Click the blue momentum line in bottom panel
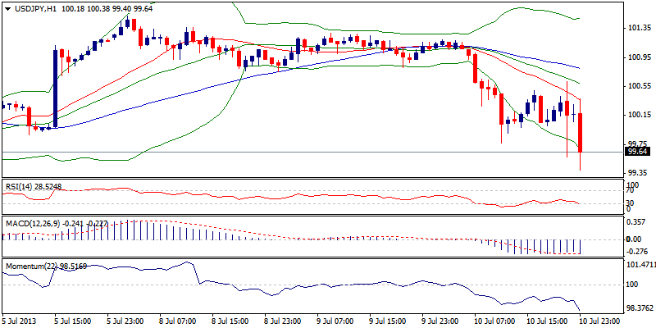 [328, 285]
